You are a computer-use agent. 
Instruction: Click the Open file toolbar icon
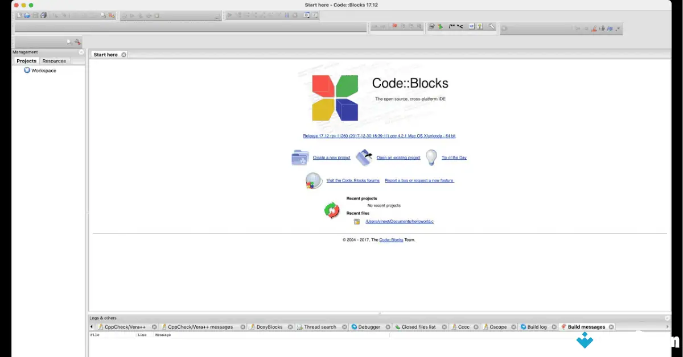tap(27, 15)
